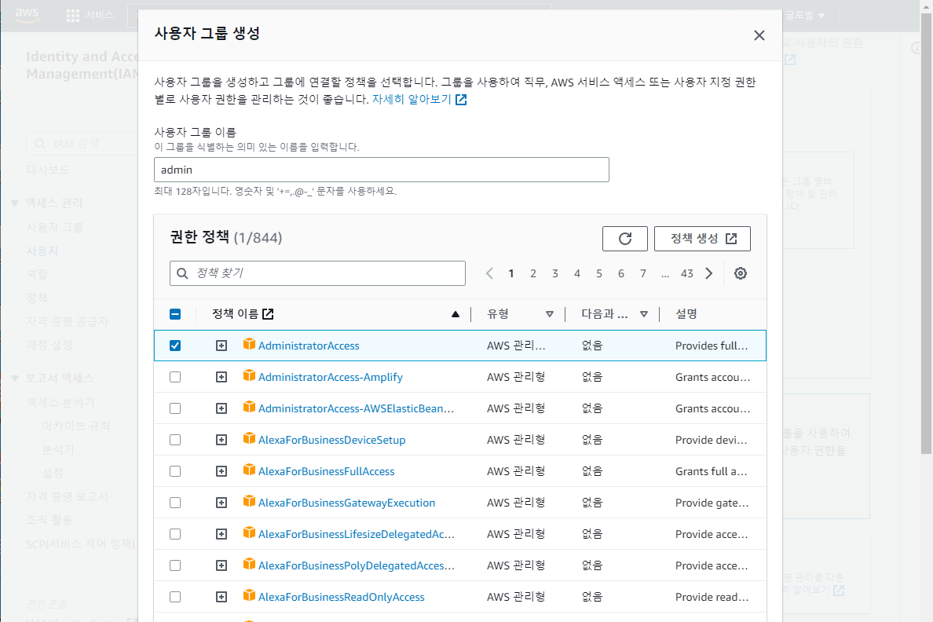Click the AWS logo in the header

[27, 14]
